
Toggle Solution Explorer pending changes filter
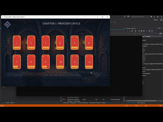pyautogui.click(x=135, y=31)
